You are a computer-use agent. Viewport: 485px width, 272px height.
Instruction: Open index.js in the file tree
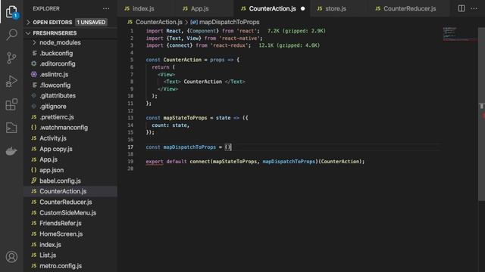click(x=50, y=245)
